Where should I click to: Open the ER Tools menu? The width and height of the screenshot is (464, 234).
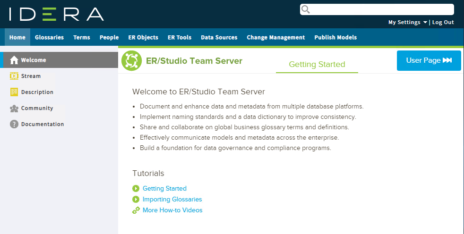180,37
